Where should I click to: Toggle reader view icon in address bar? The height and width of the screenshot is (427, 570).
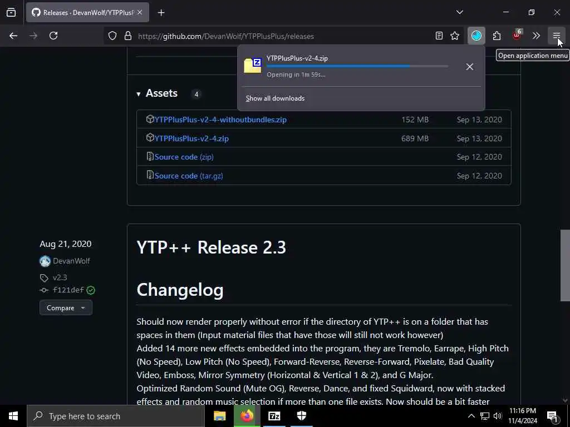tap(439, 36)
